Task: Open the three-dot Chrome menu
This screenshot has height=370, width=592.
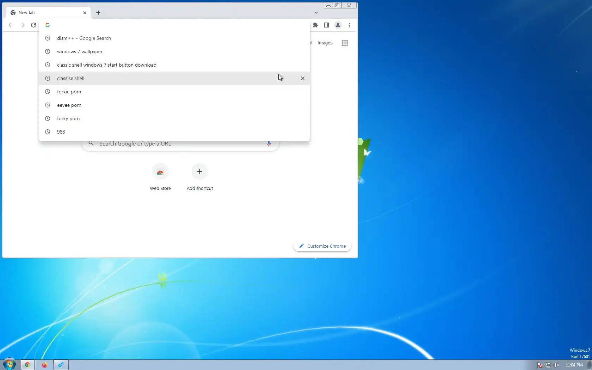Action: click(349, 25)
